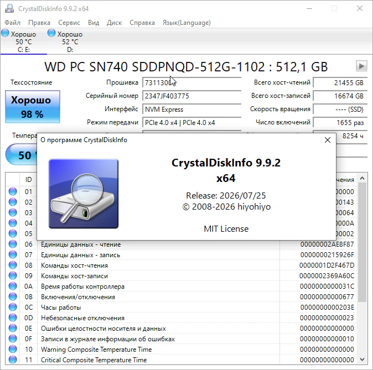
Task: Go to next disk with arrow button
Action: click(x=361, y=66)
